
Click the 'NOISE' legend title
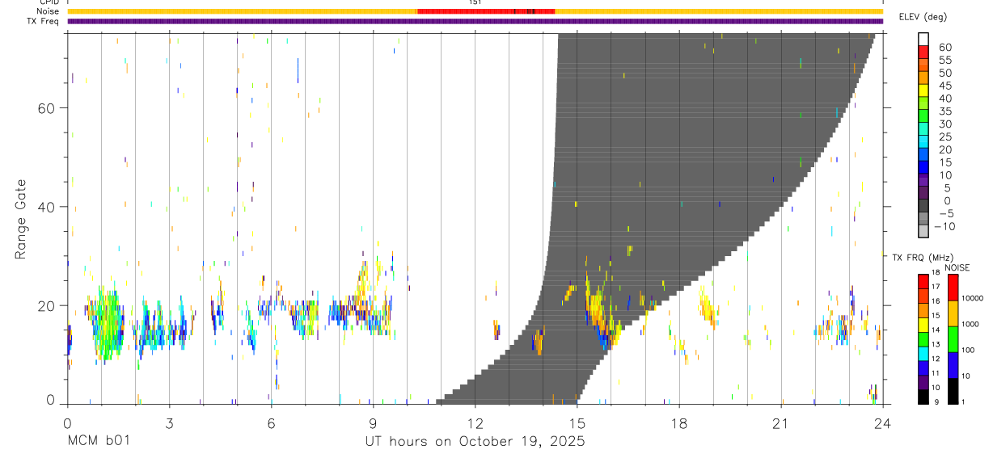[x=957, y=267]
